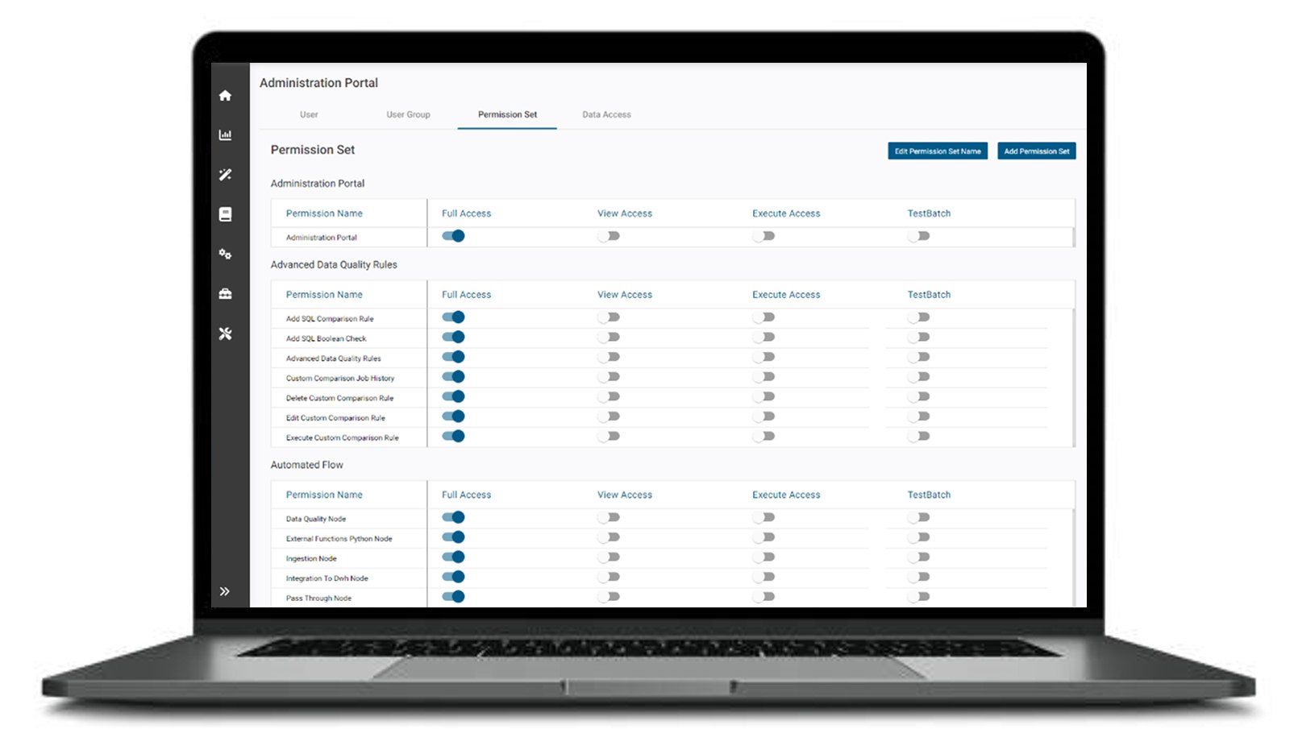Click 'External Functions Python Node' row label
Viewport: 1298px width, 750px height.
point(339,539)
